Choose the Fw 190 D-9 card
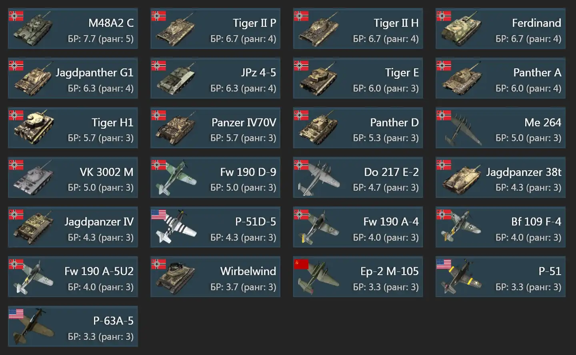The width and height of the screenshot is (576, 355). [x=215, y=177]
